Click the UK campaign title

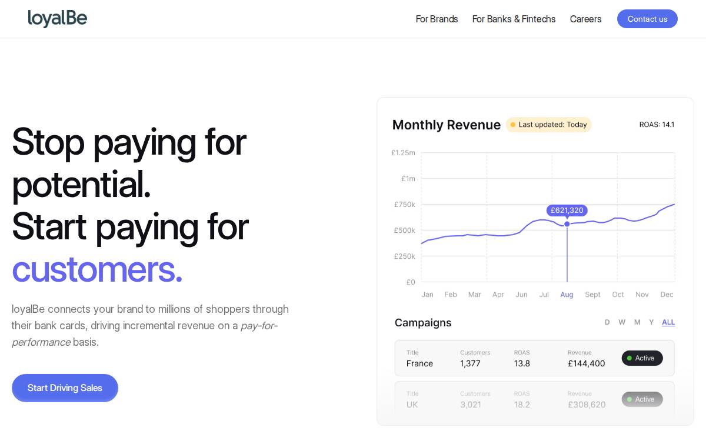coord(412,405)
